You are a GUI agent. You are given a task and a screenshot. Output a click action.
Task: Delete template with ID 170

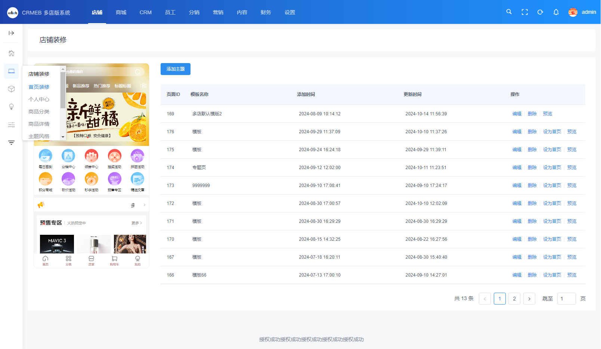532,239
